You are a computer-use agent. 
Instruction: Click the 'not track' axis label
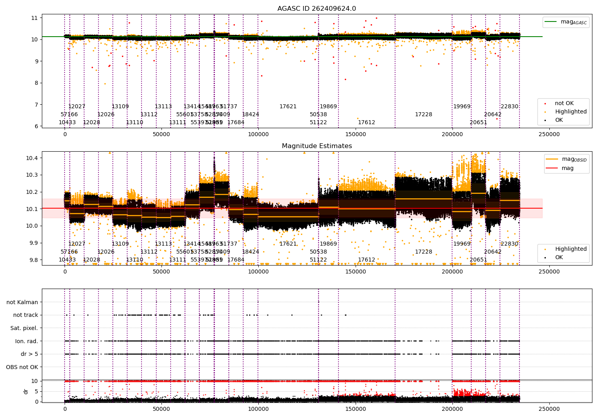(x=26, y=315)
